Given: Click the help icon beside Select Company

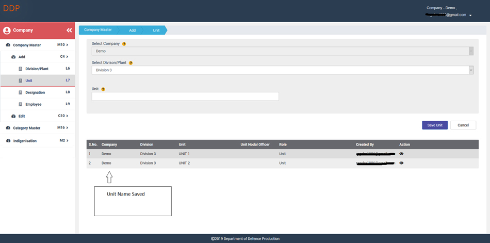Looking at the screenshot, I should click(x=124, y=44).
